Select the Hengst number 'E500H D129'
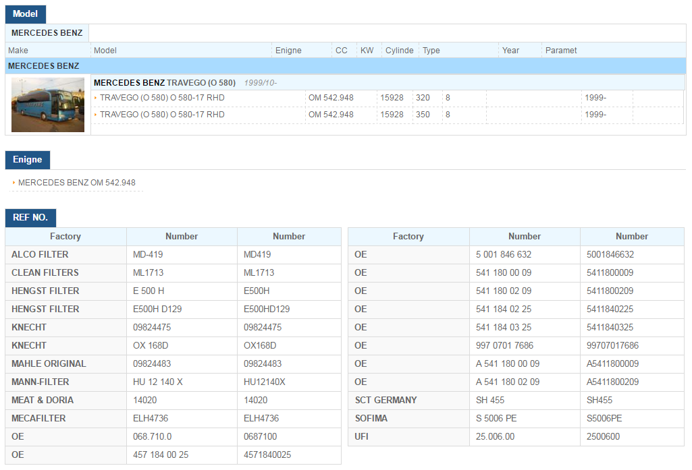 (x=157, y=309)
